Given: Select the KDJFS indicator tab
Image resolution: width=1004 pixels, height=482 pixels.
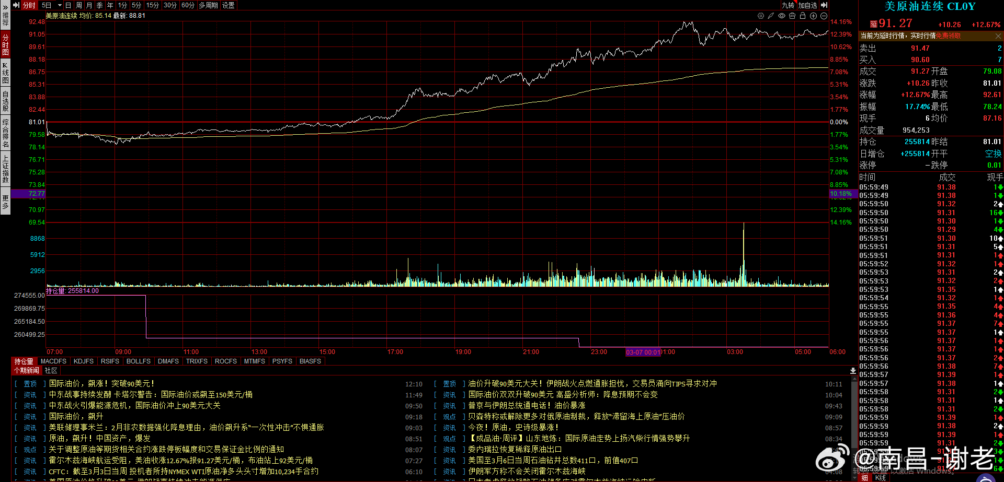Looking at the screenshot, I should 84,361.
